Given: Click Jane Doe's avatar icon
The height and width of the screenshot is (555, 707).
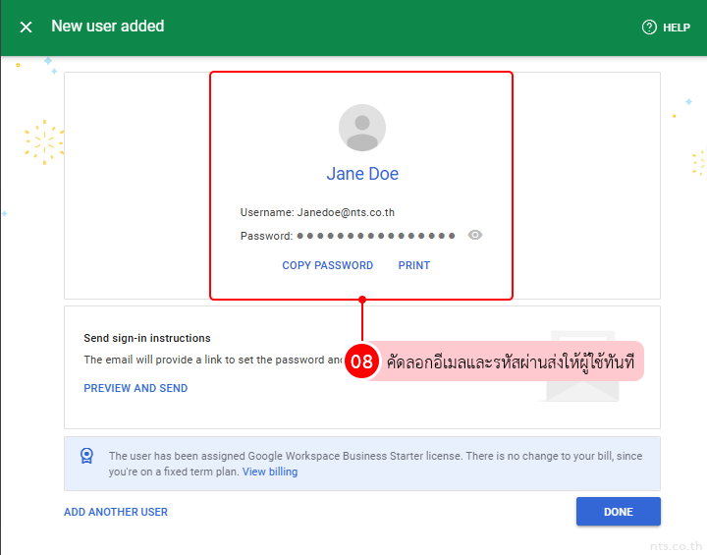Looking at the screenshot, I should point(362,128).
